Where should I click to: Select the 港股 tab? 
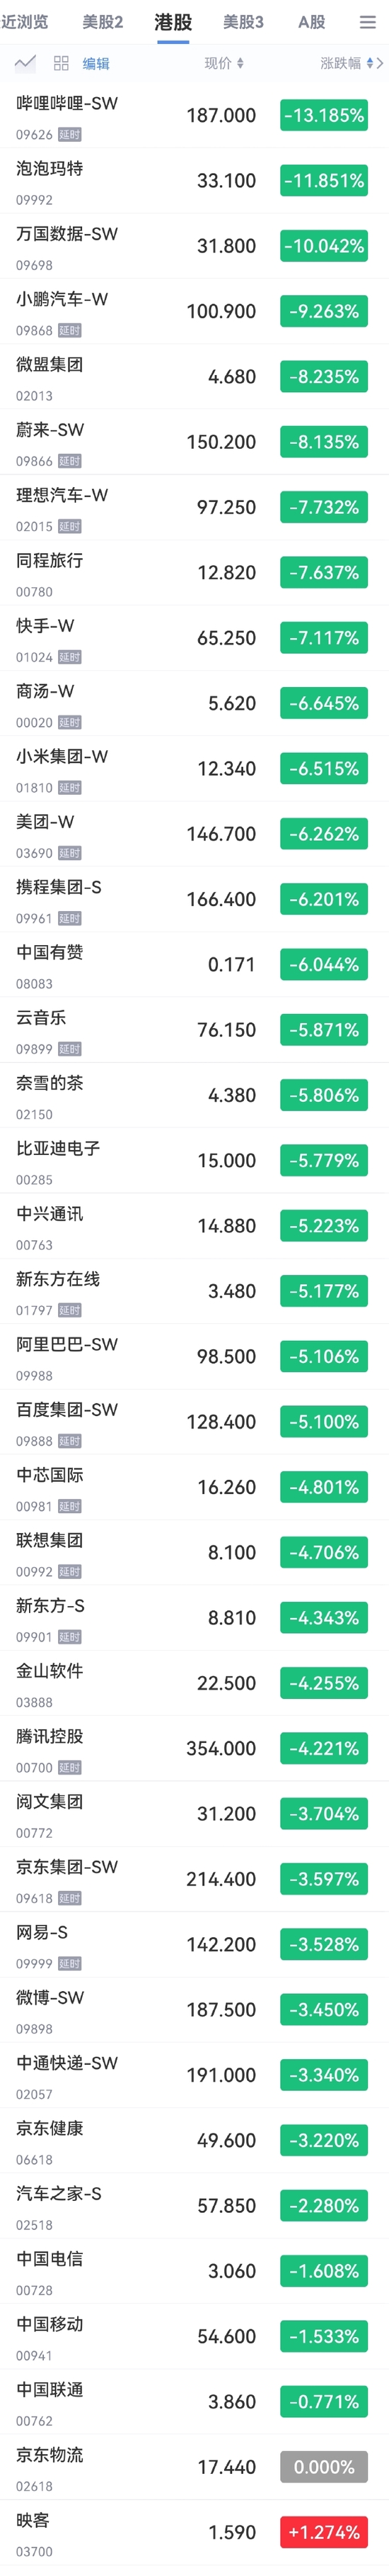(173, 22)
